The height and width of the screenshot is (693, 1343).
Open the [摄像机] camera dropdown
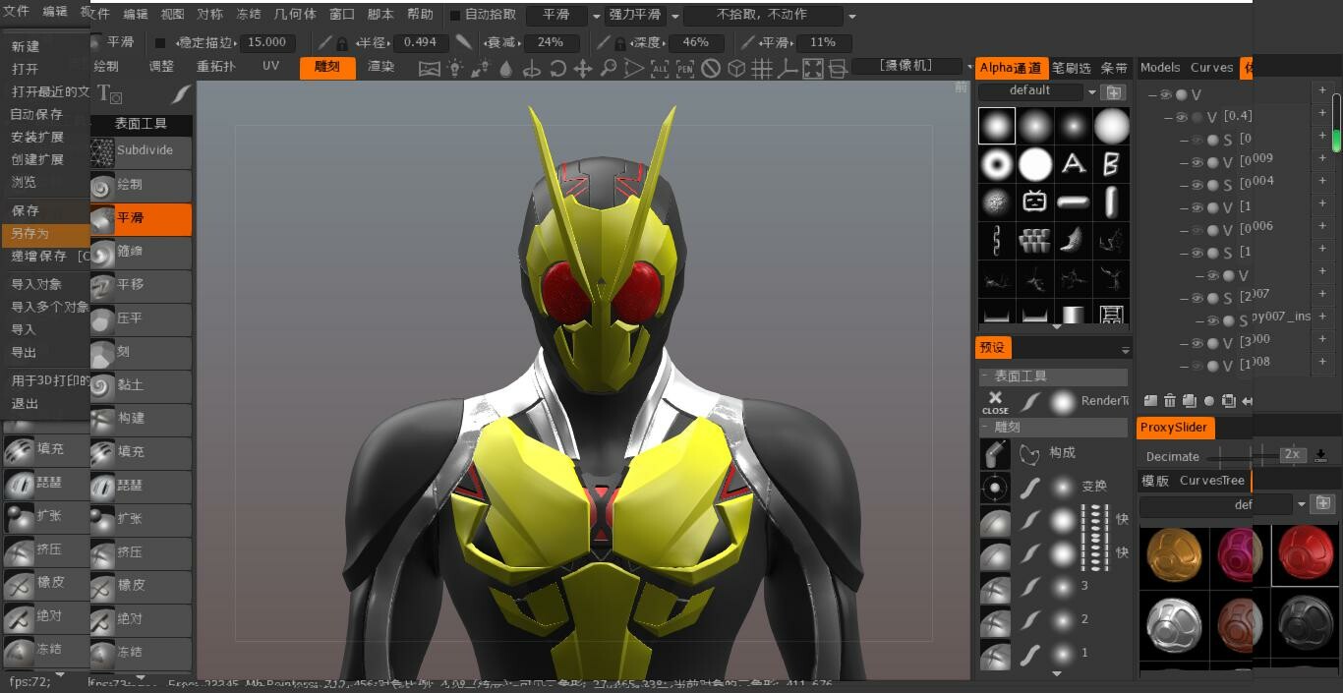pyautogui.click(x=905, y=67)
